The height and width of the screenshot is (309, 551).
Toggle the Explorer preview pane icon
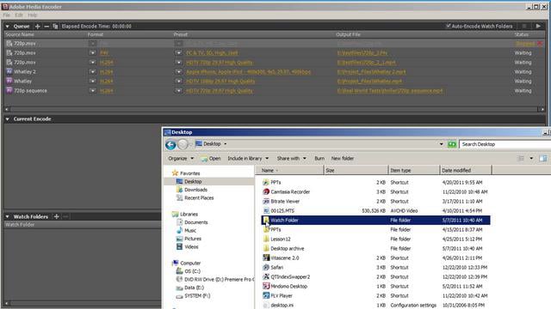543,158
